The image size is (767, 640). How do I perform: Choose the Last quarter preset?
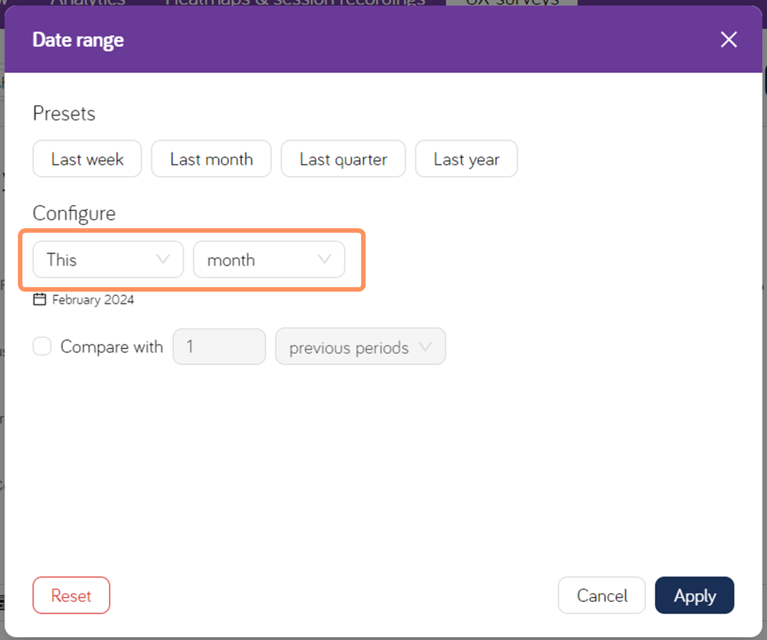(342, 158)
